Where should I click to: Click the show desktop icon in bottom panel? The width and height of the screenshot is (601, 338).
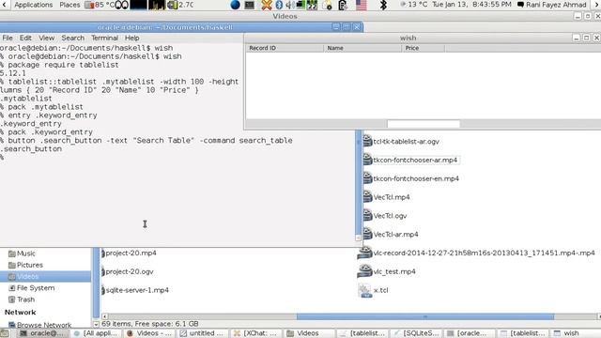pyautogui.click(x=5, y=333)
